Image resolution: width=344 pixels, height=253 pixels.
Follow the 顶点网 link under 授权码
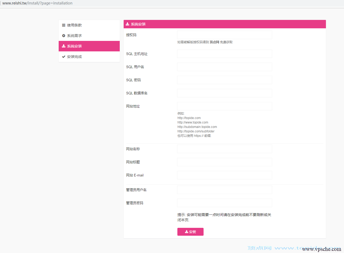point(214,42)
